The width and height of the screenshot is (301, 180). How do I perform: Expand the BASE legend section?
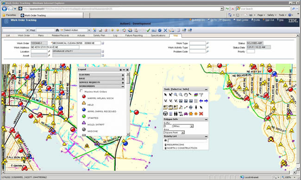123,79
